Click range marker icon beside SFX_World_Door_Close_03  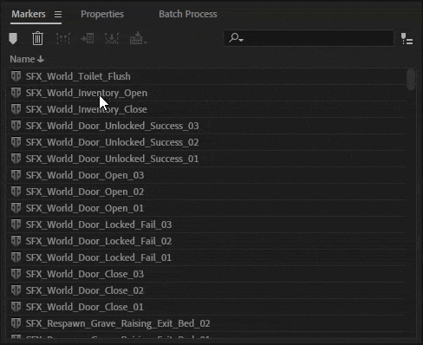click(16, 274)
